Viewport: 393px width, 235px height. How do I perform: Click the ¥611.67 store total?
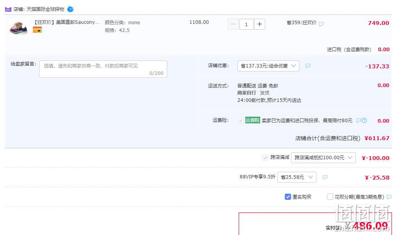[377, 138]
